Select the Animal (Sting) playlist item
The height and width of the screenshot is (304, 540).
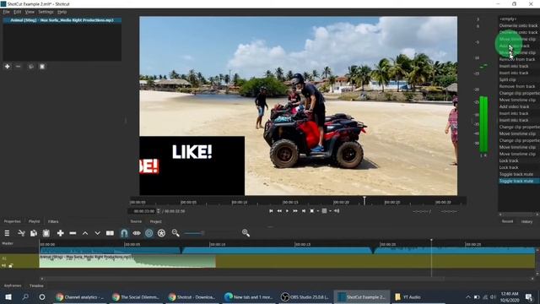coord(62,20)
